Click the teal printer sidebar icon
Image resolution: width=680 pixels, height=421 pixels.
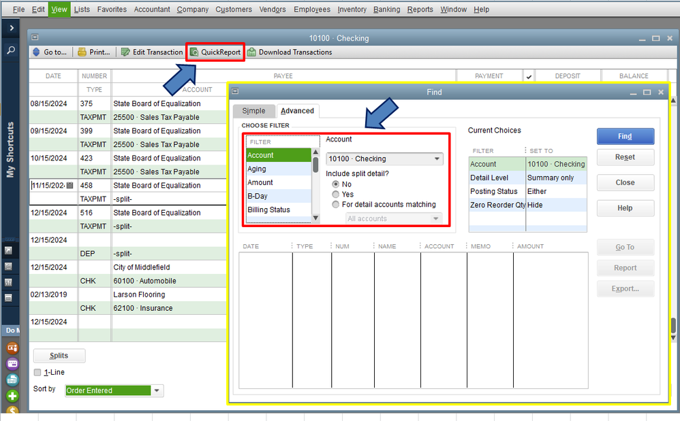tap(12, 380)
